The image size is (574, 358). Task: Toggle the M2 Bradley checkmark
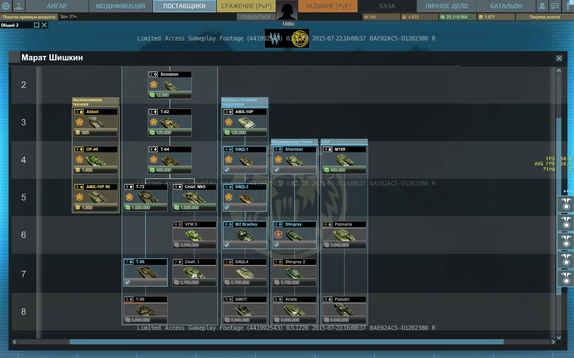tap(227, 245)
